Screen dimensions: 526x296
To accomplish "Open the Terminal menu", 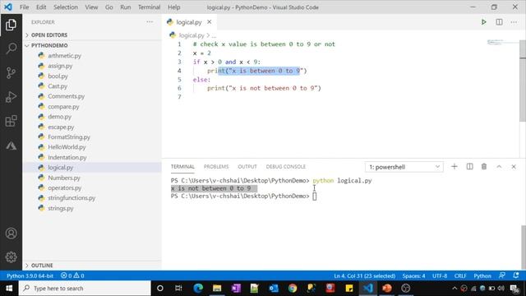I will point(149,7).
